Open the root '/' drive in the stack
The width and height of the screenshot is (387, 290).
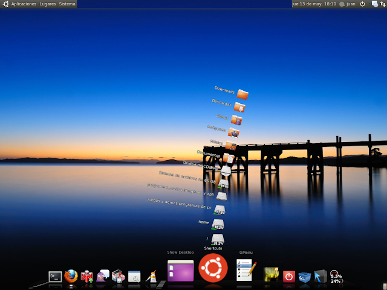(218, 239)
